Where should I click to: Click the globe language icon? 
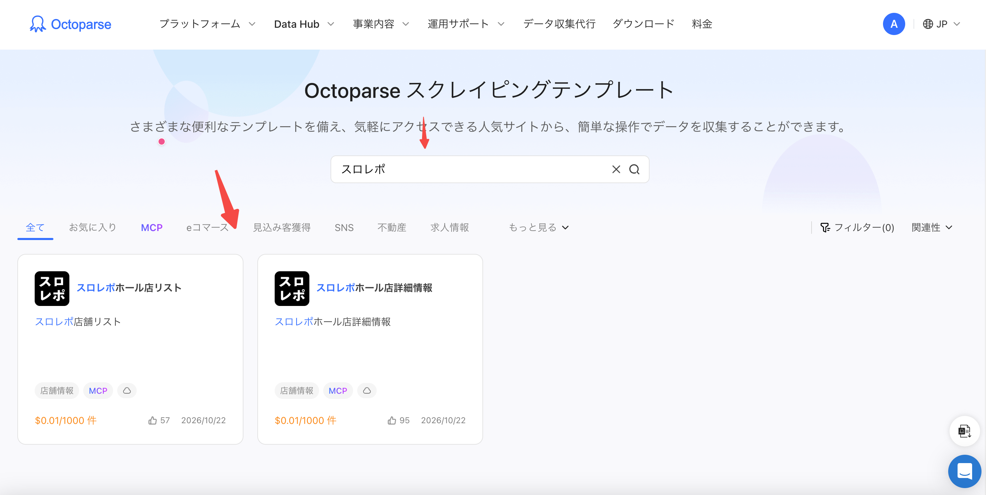point(928,24)
